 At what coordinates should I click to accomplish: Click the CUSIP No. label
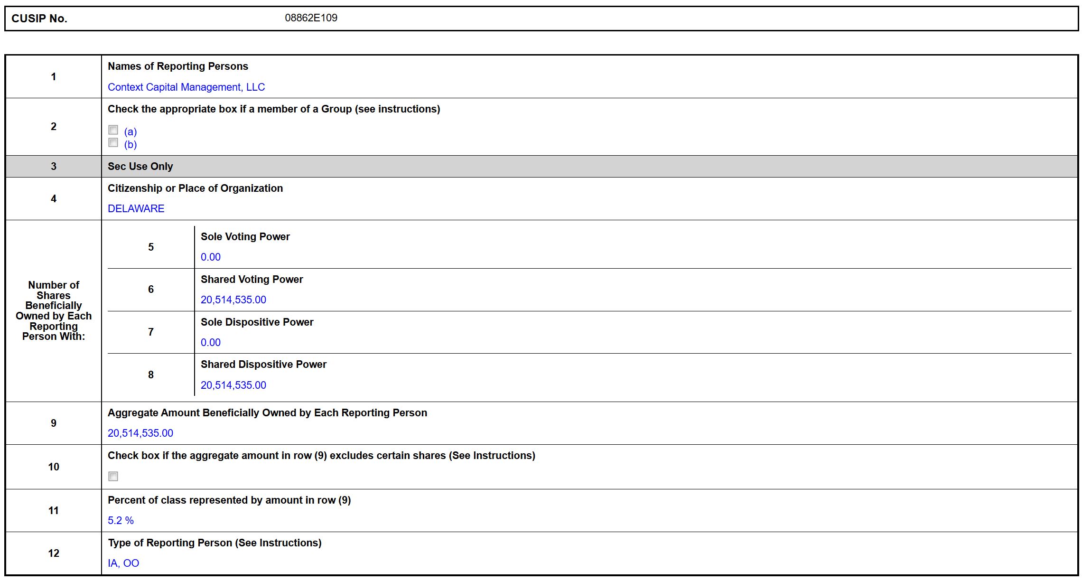[39, 19]
